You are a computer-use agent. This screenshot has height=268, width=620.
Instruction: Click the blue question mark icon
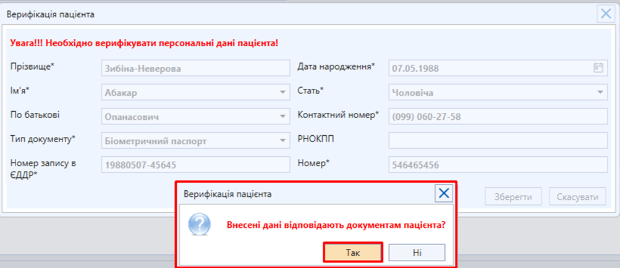click(199, 225)
